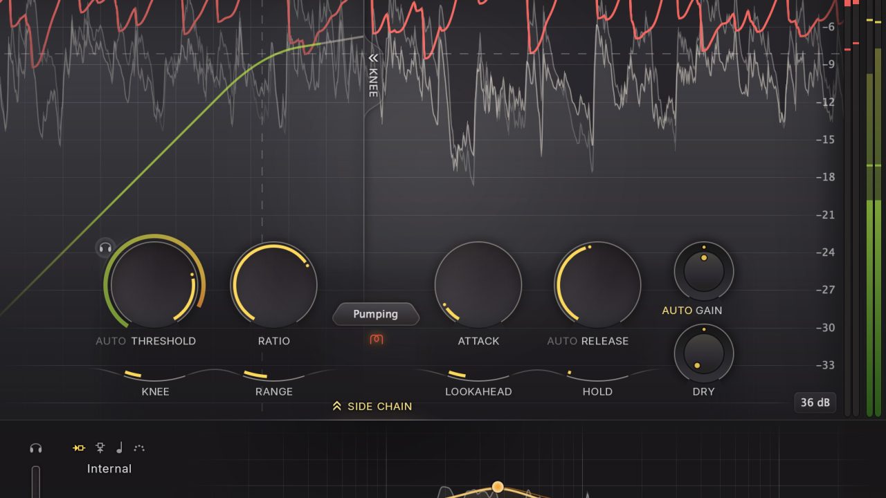Click the Ratio knob
Image resolution: width=886 pixels, height=498 pixels.
click(274, 284)
